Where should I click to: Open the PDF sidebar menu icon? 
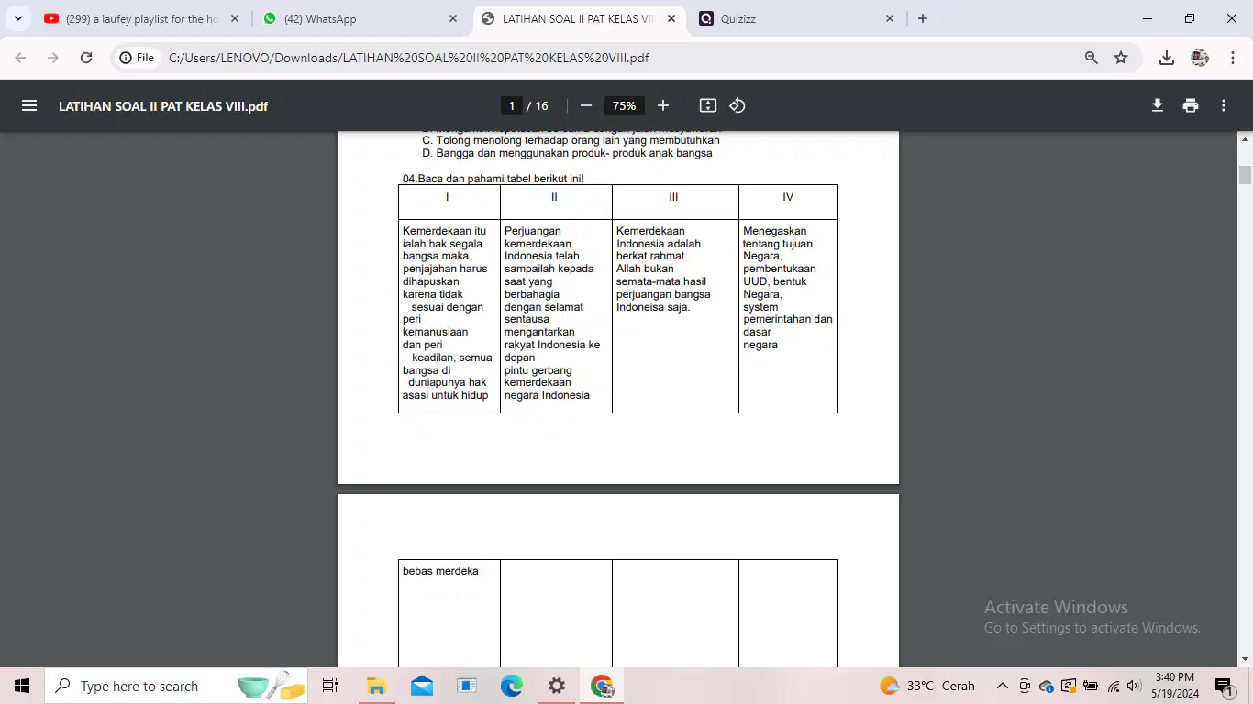click(29, 105)
